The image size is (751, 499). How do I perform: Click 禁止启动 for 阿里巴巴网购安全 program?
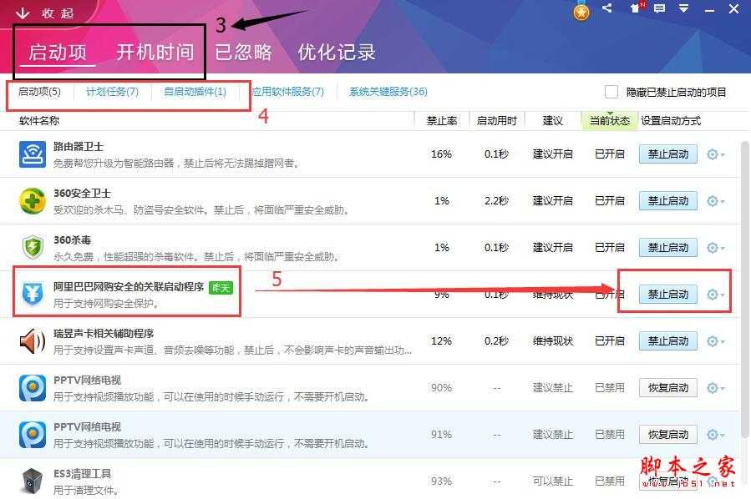coord(667,293)
